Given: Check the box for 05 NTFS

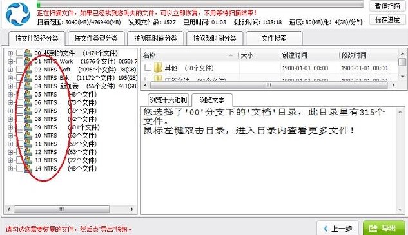Looking at the screenshot, I should point(19,95).
